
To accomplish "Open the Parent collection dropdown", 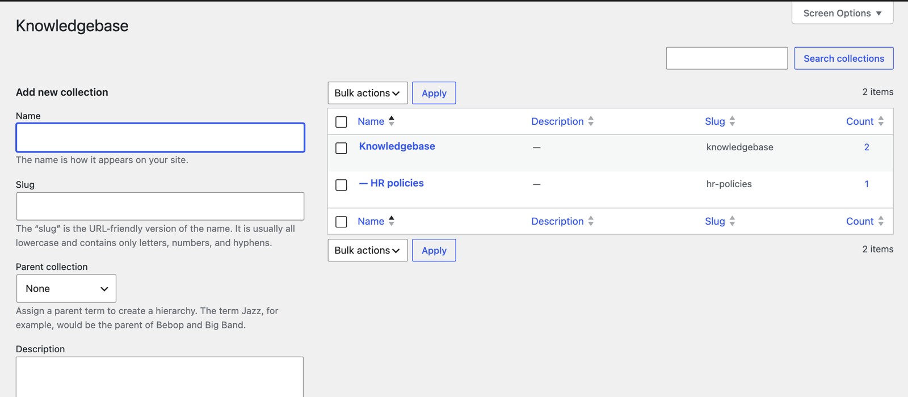I will click(66, 289).
